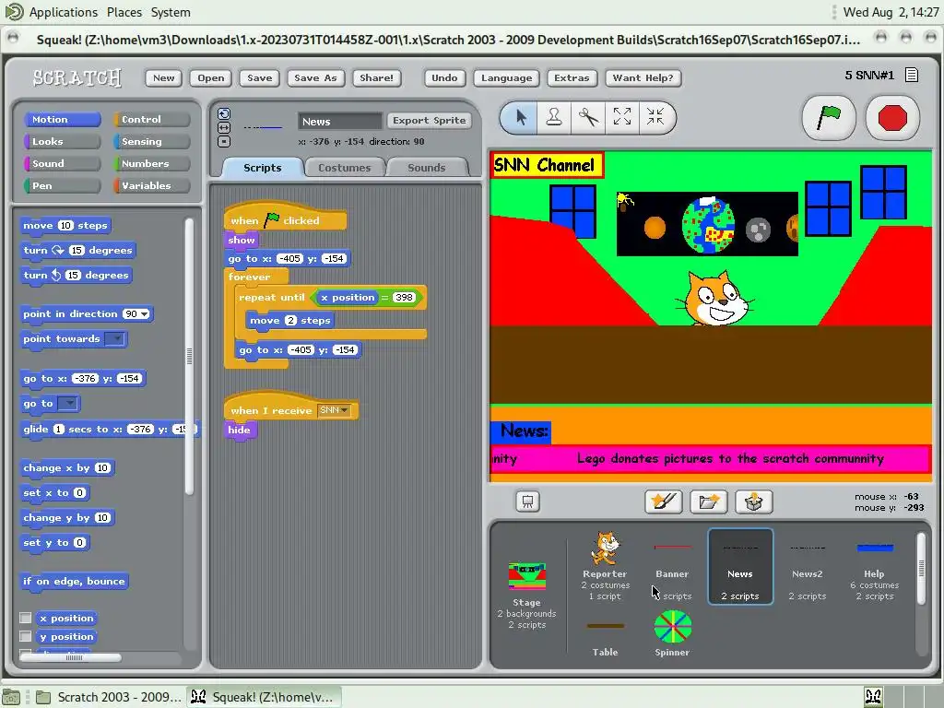Click the red stop sign button
The width and height of the screenshot is (944, 708).
(x=892, y=117)
